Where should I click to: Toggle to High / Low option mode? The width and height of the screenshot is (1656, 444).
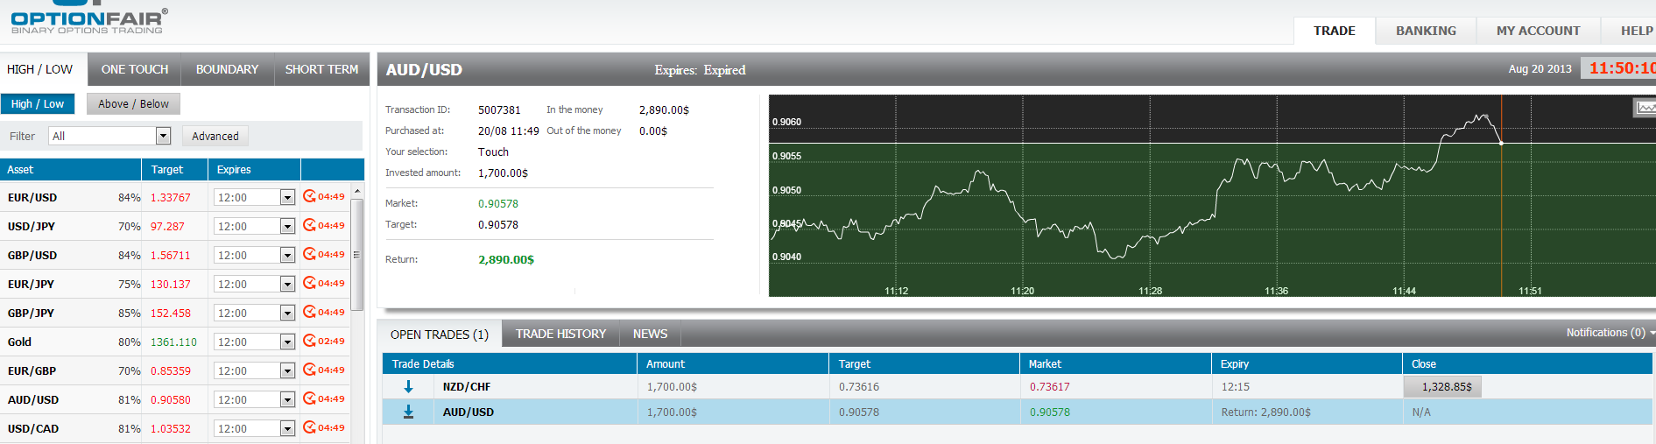tap(38, 103)
